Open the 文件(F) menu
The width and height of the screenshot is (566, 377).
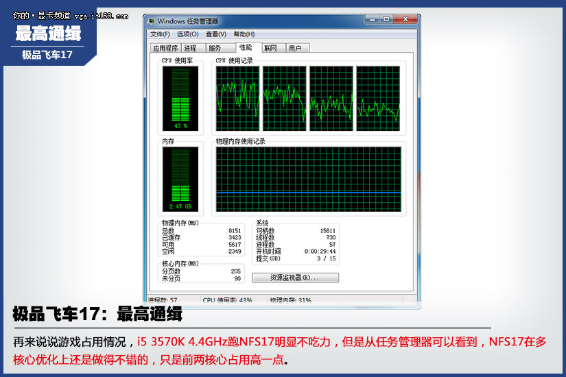click(160, 34)
